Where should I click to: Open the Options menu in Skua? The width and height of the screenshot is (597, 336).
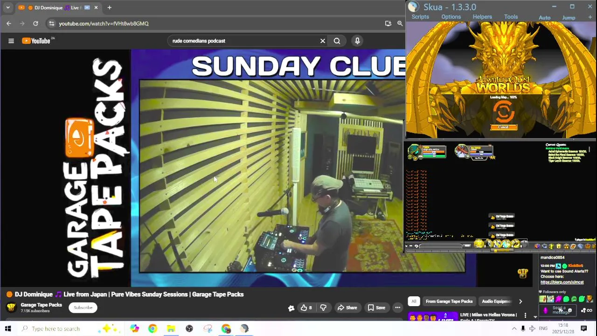coord(451,17)
